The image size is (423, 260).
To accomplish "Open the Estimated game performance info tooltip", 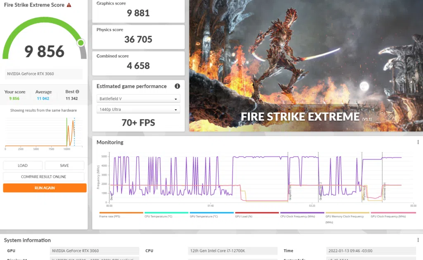I will 177,86.
